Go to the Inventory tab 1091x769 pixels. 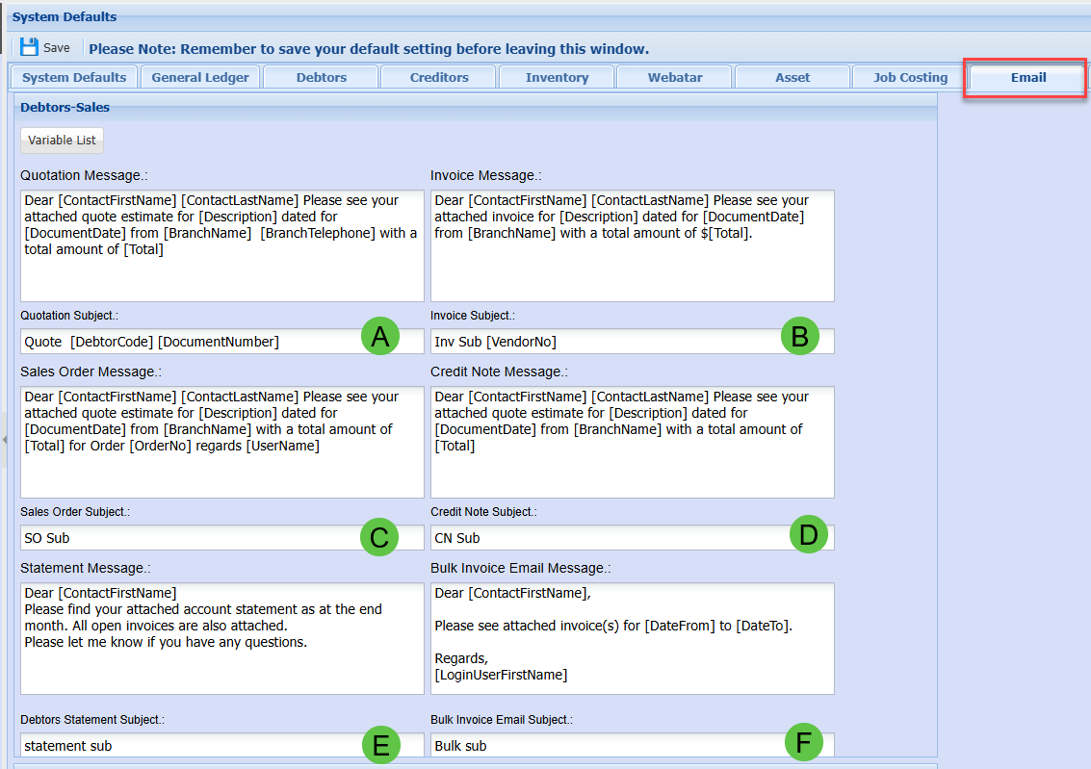(557, 77)
